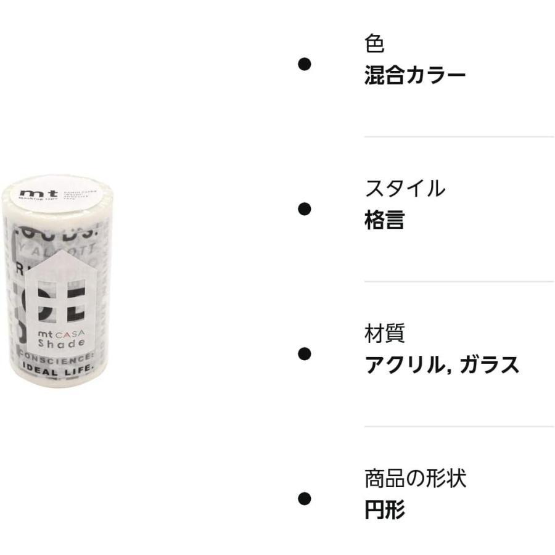
Task: Click the divider line below 混合カラー
Action: coord(459,137)
